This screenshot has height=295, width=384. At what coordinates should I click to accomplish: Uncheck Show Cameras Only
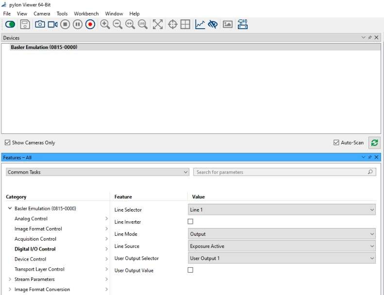pos(7,143)
